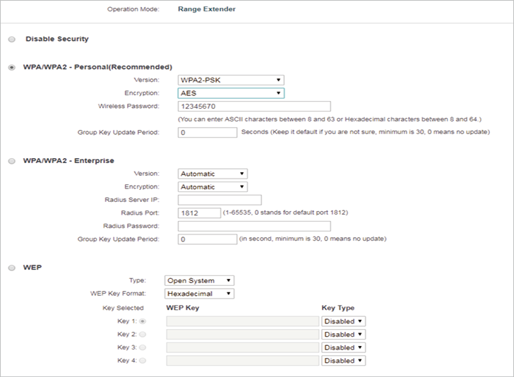Click Personal Group Key Update Period field
Image resolution: width=514 pixels, height=377 pixels.
coord(207,133)
